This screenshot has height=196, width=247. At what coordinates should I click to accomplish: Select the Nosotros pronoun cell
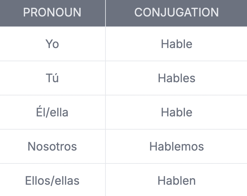[x=53, y=146]
